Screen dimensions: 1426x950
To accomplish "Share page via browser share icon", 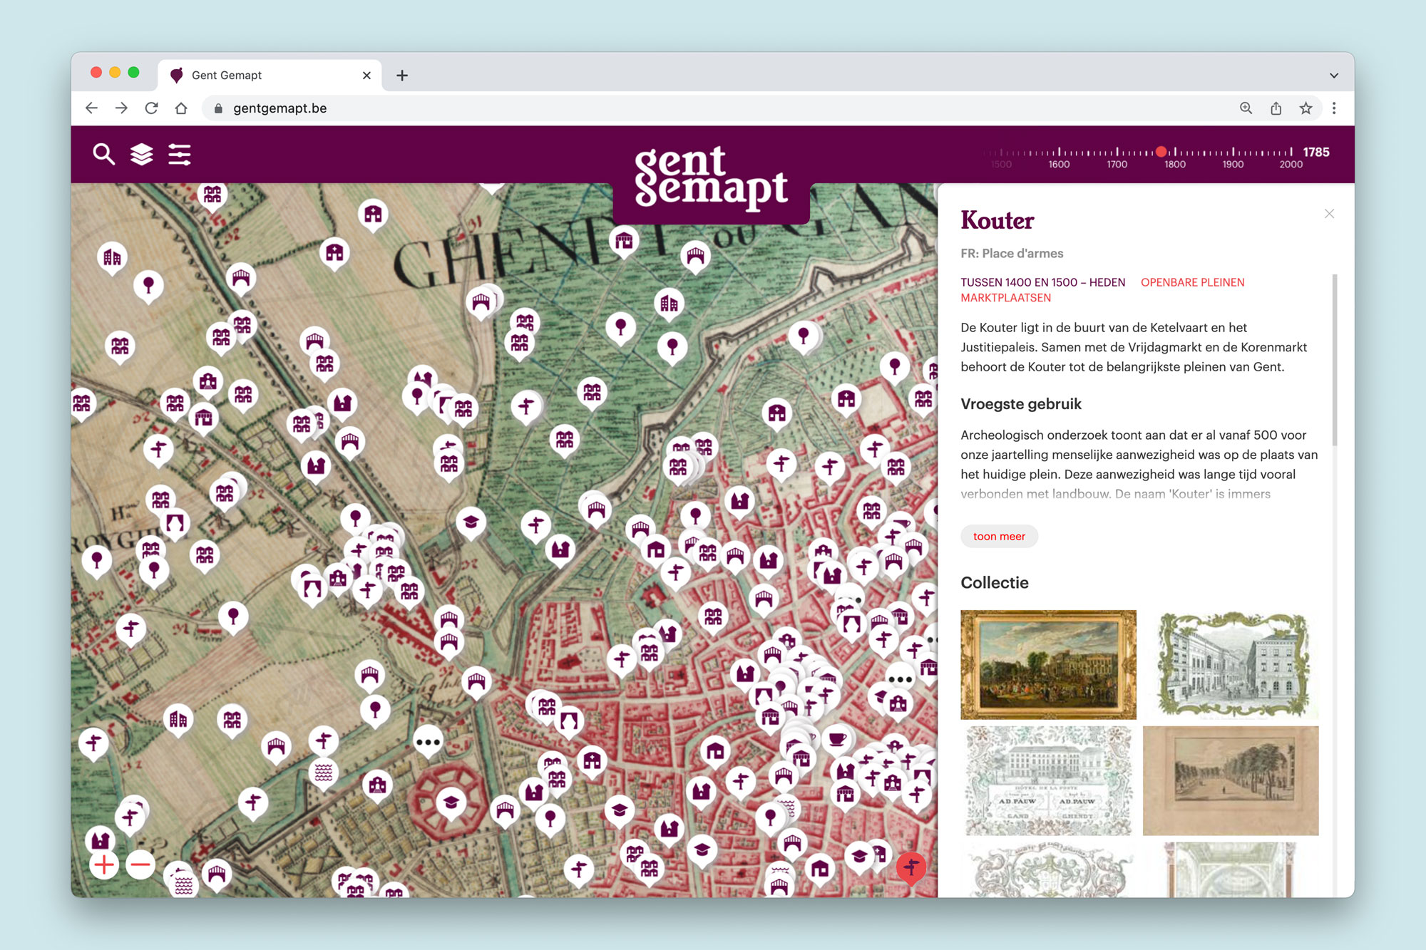I will [x=1276, y=108].
